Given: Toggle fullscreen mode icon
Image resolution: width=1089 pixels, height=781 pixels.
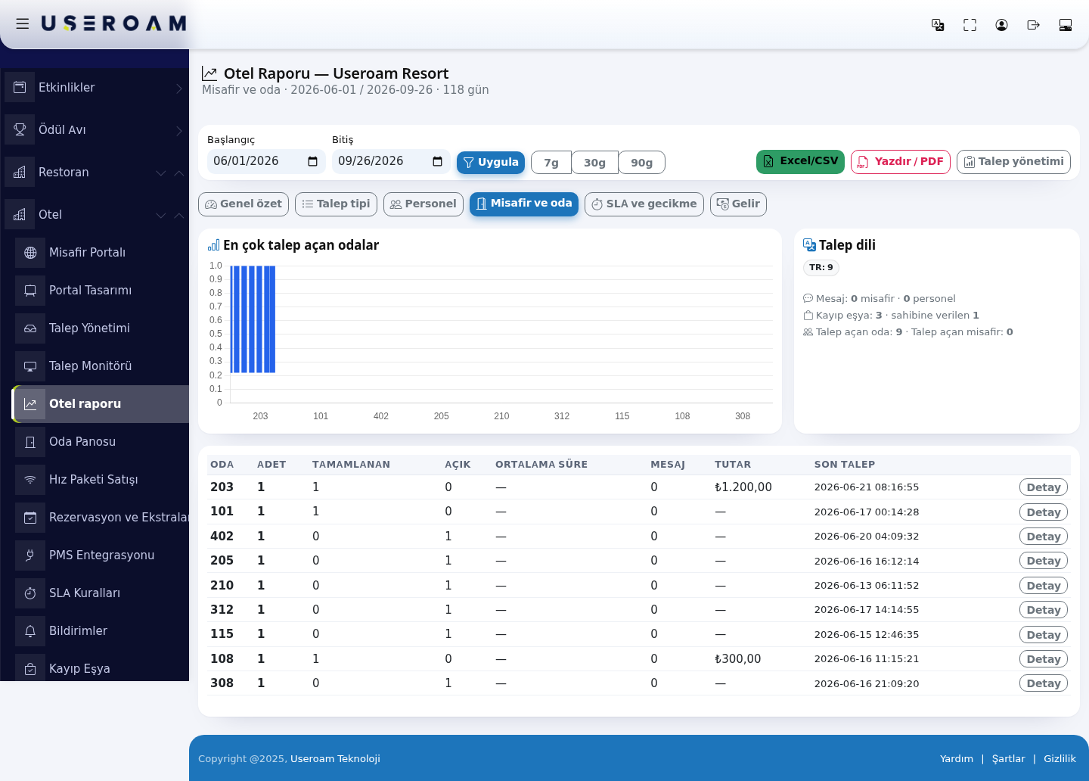Looking at the screenshot, I should pos(970,25).
